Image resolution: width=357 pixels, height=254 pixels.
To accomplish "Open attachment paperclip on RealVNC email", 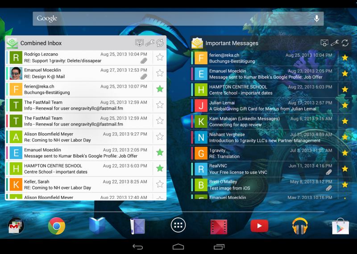I will click(x=329, y=172).
